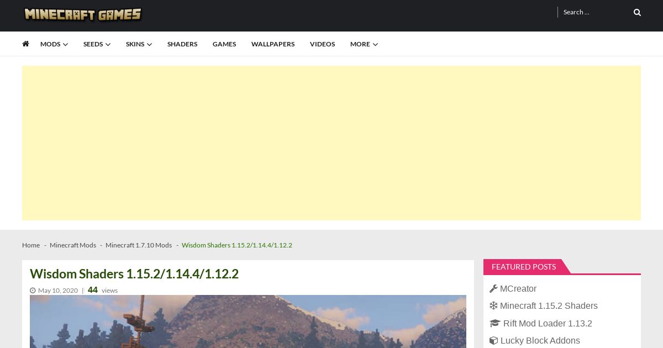Click the Wisdom Shaders mountain screenshot
Viewport: 663px width, 348px height.
coord(248,321)
